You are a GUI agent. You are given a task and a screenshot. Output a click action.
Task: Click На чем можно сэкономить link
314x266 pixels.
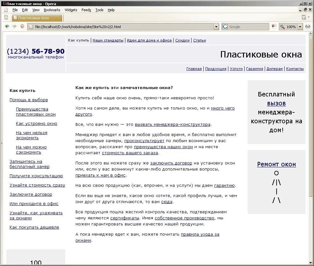click(x=31, y=149)
